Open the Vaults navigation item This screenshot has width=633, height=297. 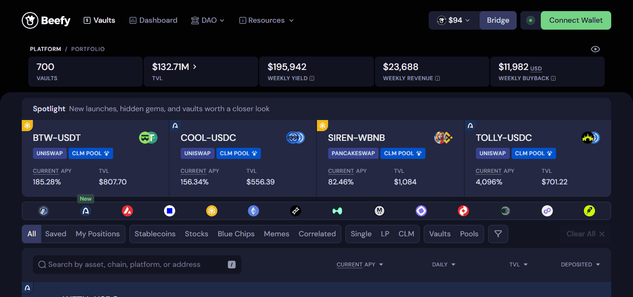[99, 20]
